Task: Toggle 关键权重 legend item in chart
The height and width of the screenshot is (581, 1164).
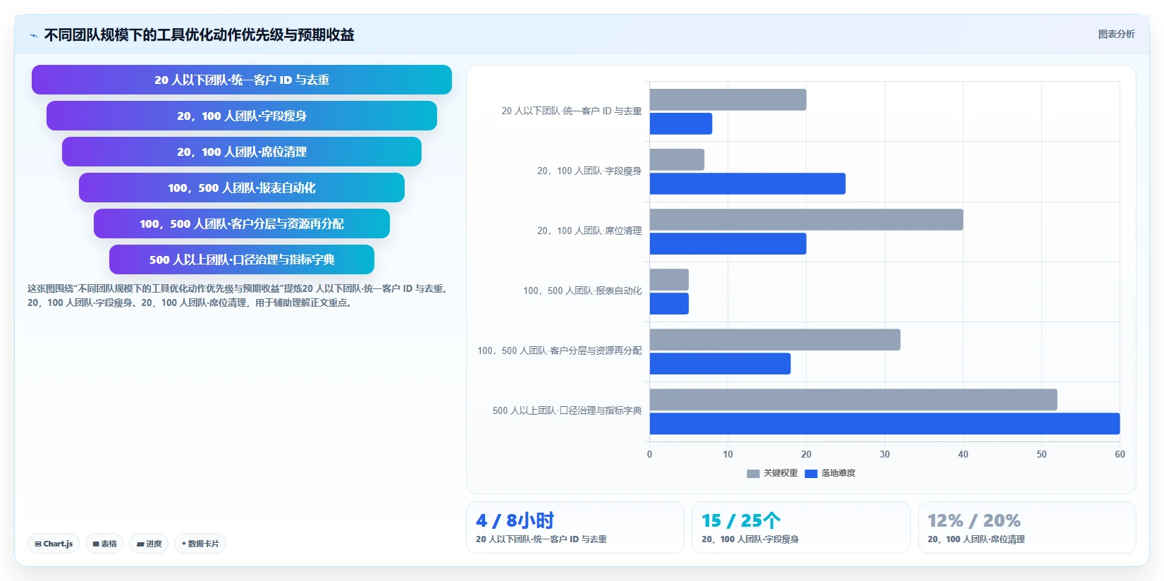Action: 772,473
